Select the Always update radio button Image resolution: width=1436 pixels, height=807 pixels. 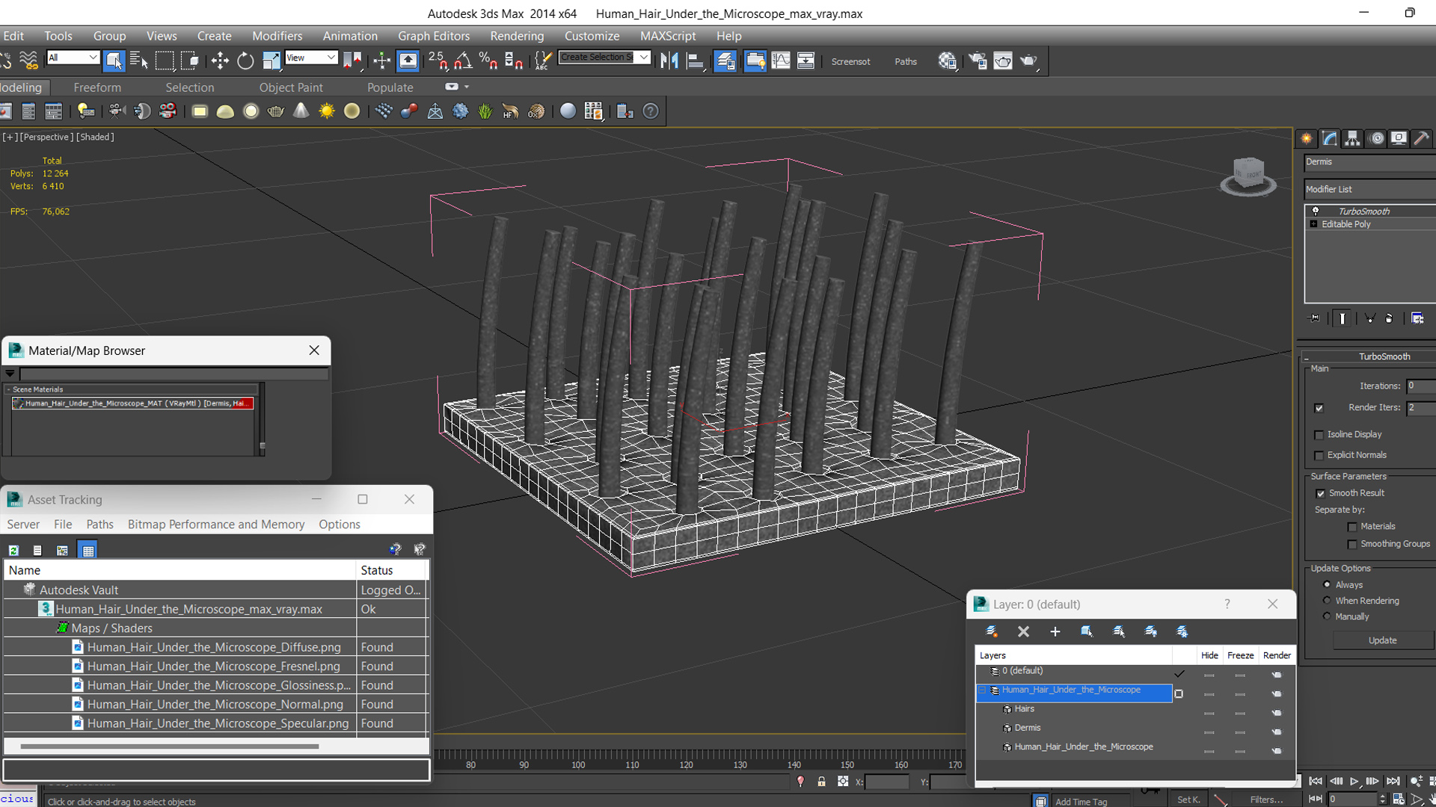point(1327,584)
